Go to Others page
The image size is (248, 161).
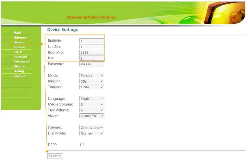(19, 66)
